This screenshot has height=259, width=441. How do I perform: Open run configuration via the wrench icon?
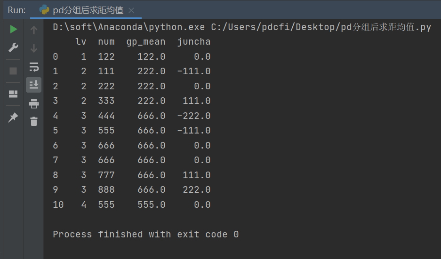[13, 47]
